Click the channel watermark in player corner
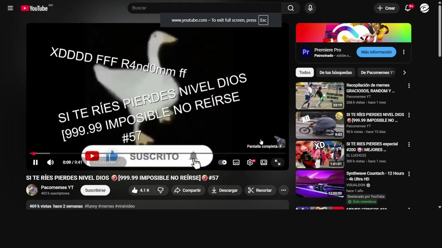 click(280, 142)
